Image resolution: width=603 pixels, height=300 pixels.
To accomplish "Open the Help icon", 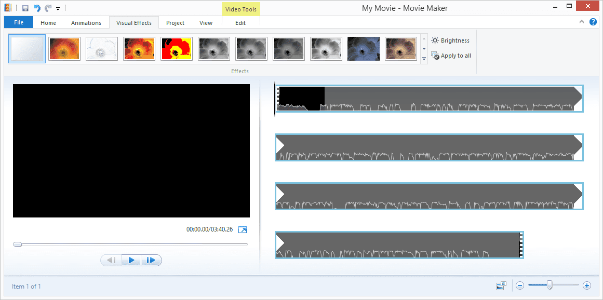I will pos(593,22).
